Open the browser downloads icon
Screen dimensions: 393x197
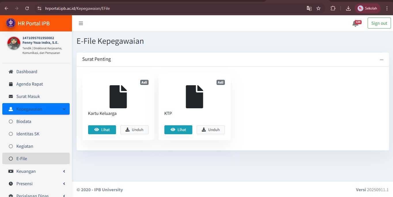[x=348, y=8]
